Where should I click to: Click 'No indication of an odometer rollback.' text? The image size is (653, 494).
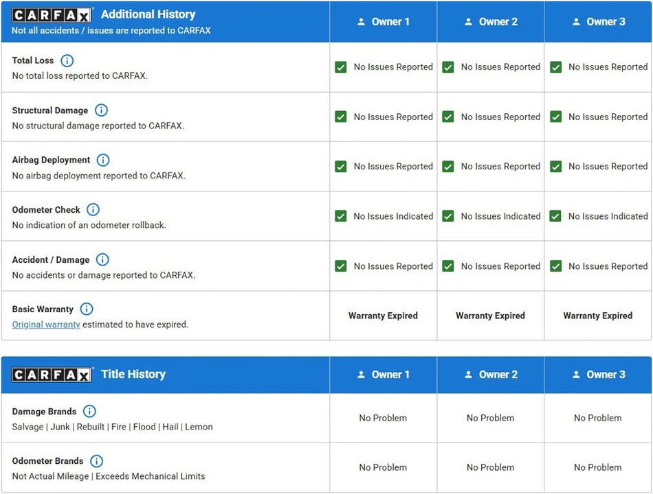point(89,225)
